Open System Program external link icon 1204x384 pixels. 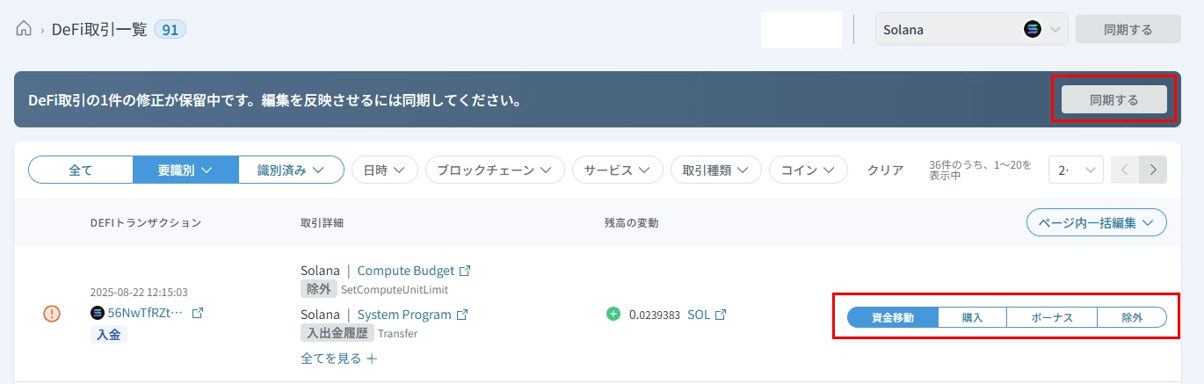[462, 315]
